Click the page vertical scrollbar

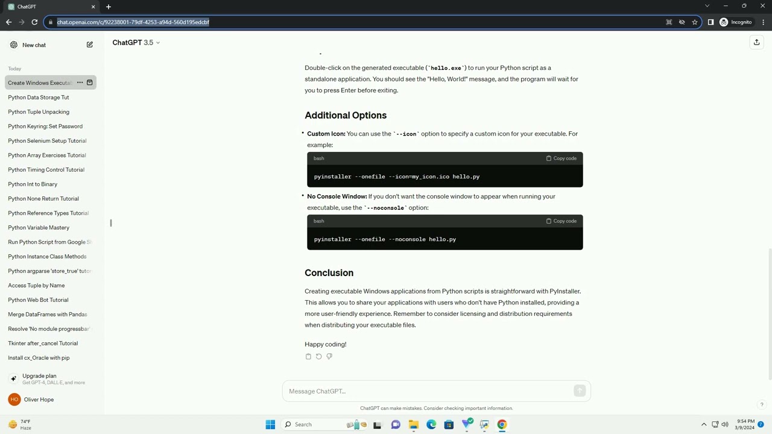pos(769,313)
